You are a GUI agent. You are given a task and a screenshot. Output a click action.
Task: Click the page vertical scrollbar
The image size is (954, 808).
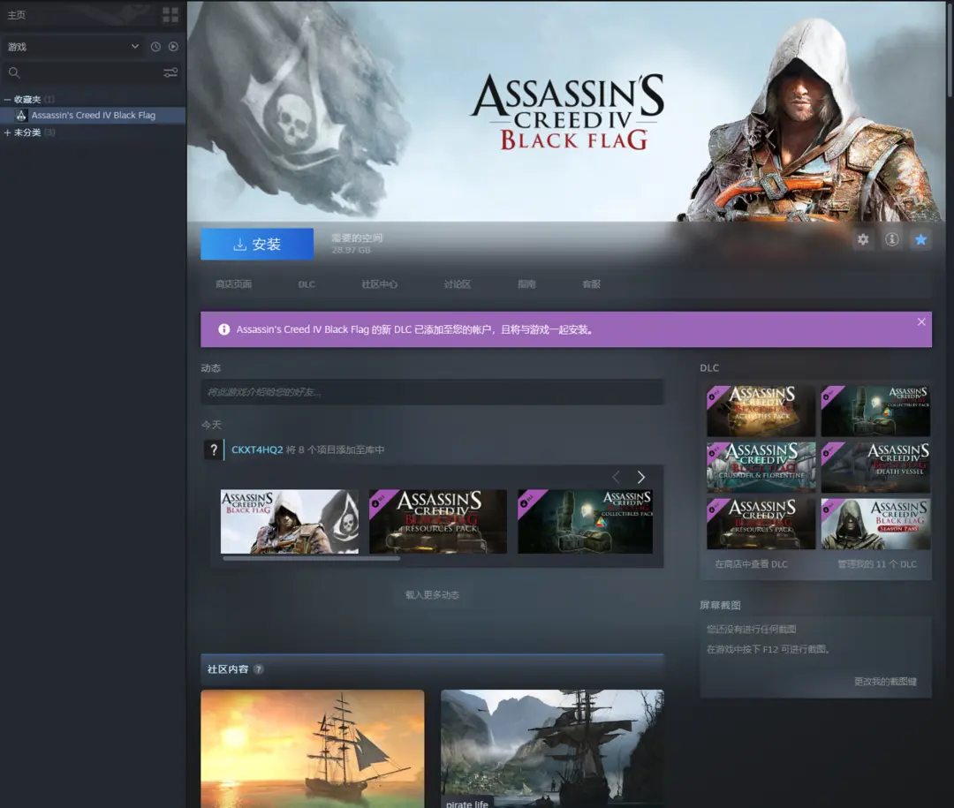(950, 49)
